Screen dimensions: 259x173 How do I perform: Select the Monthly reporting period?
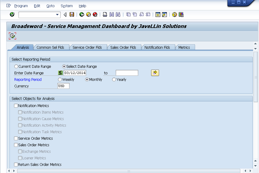[x=87, y=80]
